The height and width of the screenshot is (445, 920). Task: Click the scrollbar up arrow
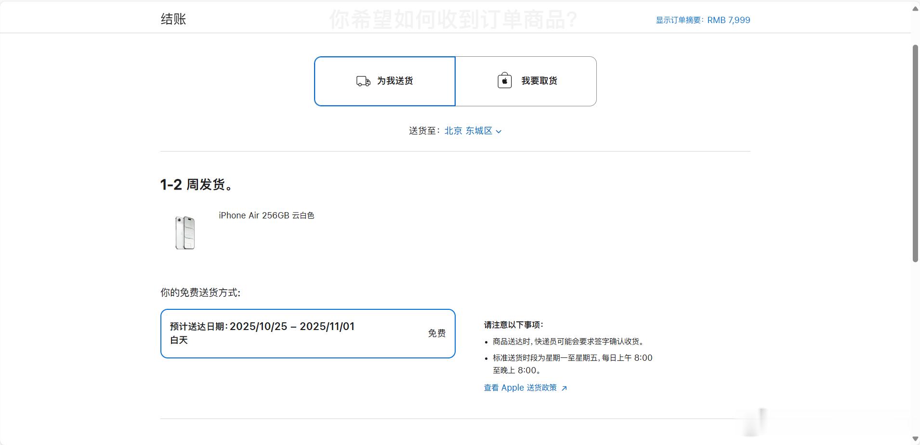pos(915,9)
